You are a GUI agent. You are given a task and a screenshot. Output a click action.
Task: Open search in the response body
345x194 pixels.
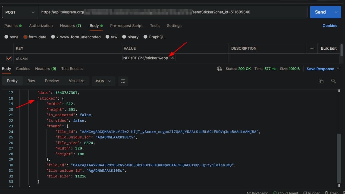pos(333,81)
